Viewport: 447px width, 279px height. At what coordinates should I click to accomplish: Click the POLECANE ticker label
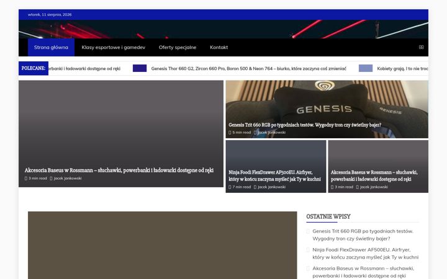click(34, 68)
